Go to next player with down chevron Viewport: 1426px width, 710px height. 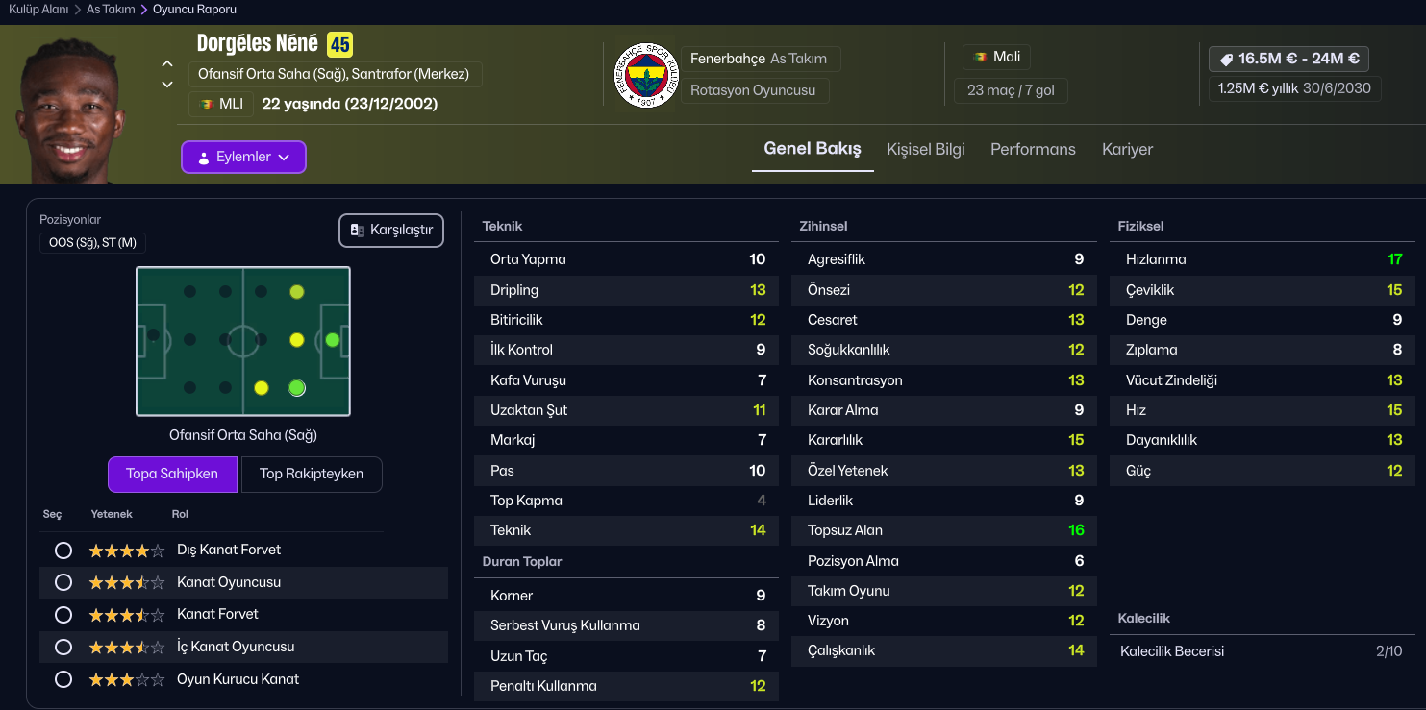pos(167,85)
